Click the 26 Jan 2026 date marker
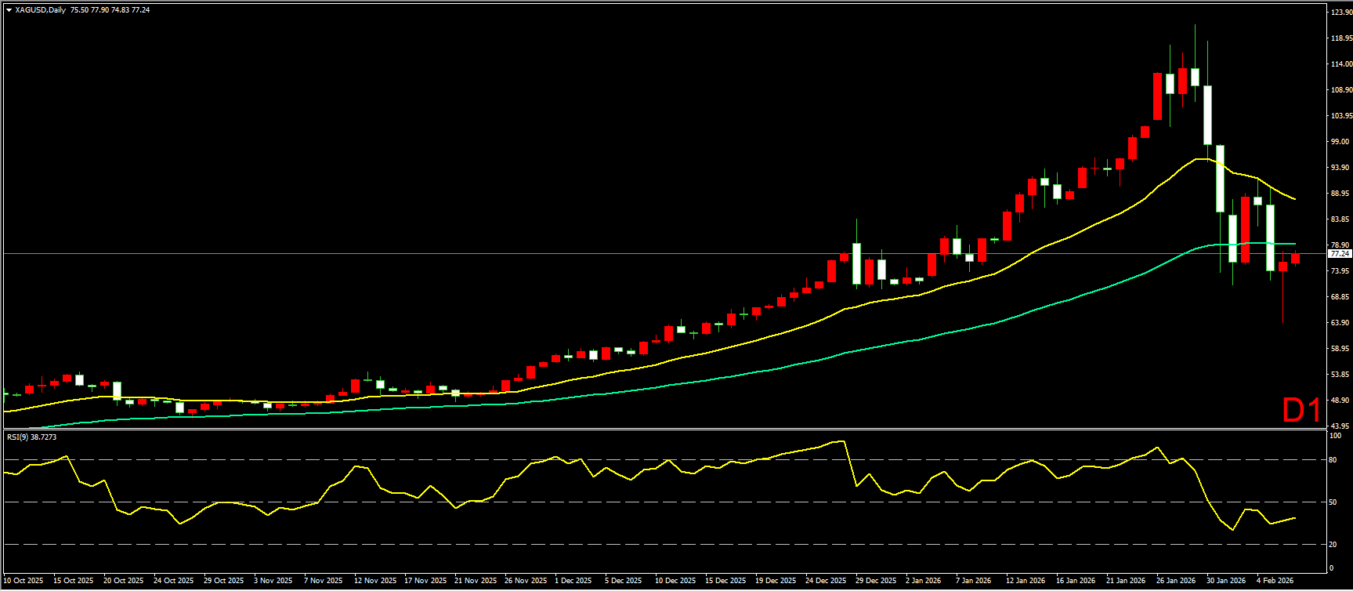The width and height of the screenshot is (1353, 591). click(x=1175, y=581)
